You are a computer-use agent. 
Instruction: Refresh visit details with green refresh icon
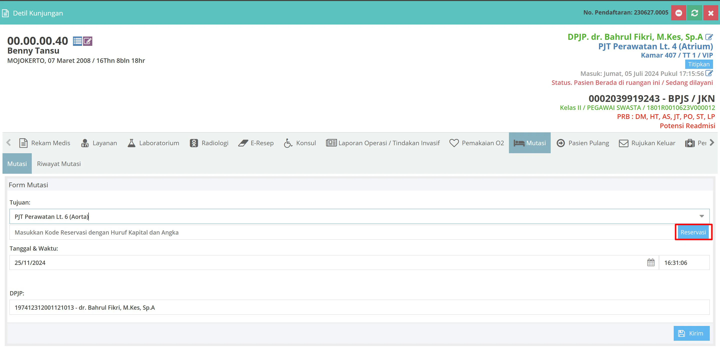coord(694,13)
